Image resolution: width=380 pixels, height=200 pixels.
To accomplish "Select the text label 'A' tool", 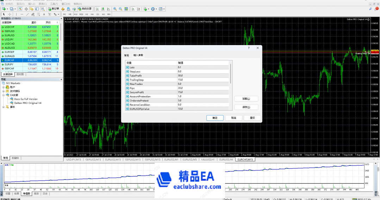I will [x=44, y=14].
